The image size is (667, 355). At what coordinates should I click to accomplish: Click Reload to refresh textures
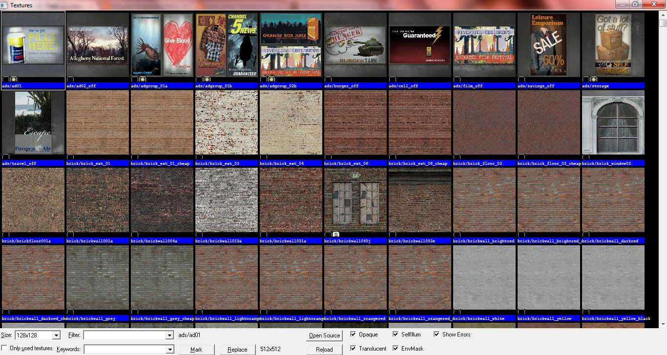pos(324,349)
